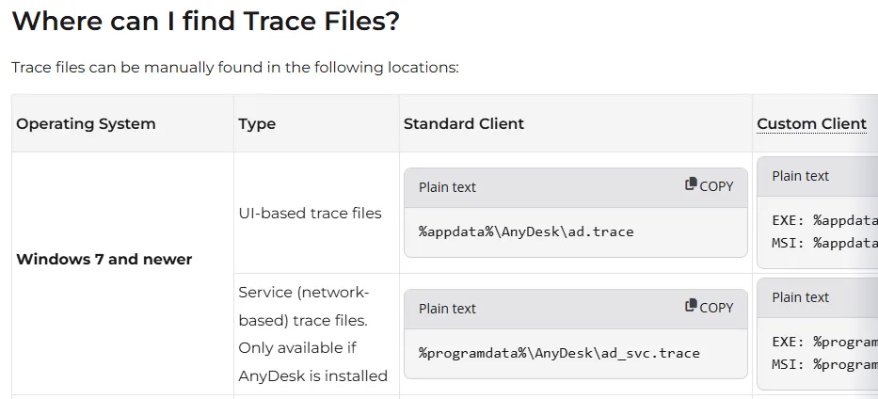Click the copy icon for the ad_svc.trace path

(709, 307)
